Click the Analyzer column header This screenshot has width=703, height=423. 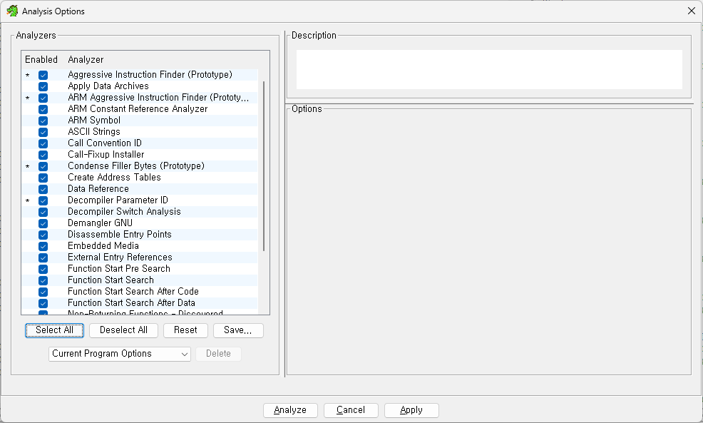(x=86, y=60)
